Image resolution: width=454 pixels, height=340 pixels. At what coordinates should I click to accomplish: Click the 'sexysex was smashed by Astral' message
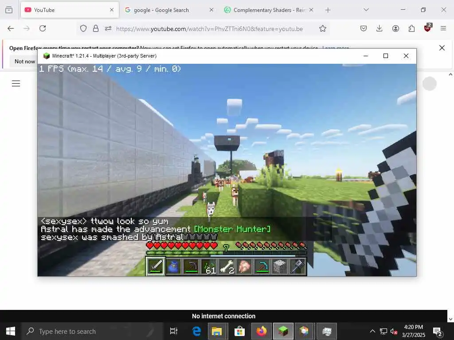[x=112, y=237]
